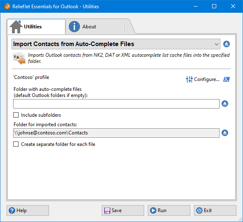Enable Include subfolders checkbox
Viewport: 243px width, 222px height.
16,115
